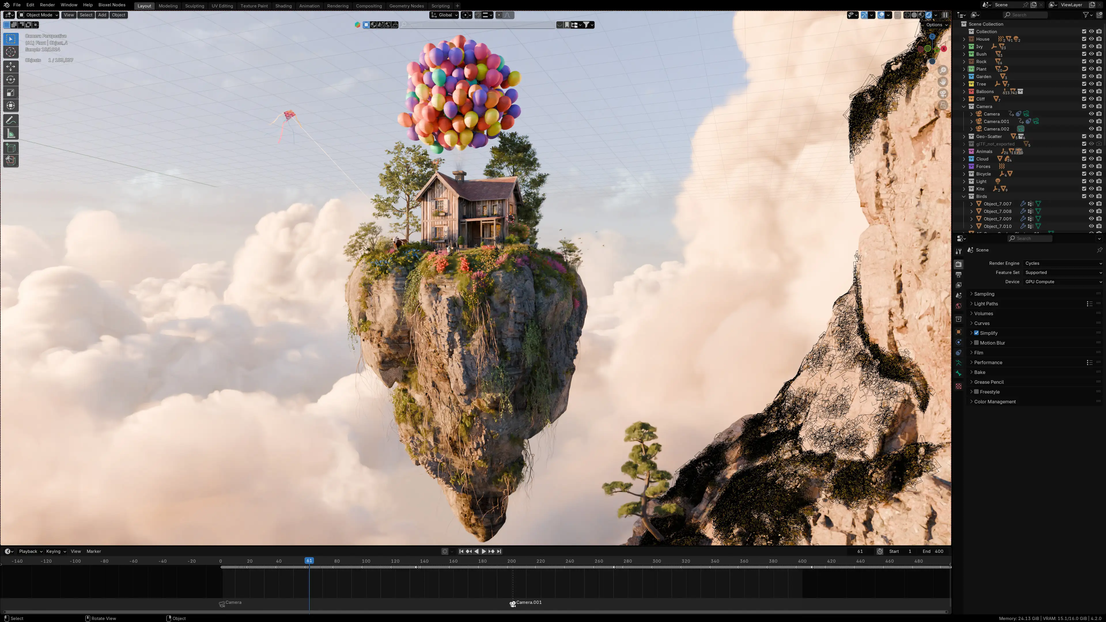This screenshot has width=1106, height=622.
Task: Open the timeline Playback popover
Action: pos(30,552)
